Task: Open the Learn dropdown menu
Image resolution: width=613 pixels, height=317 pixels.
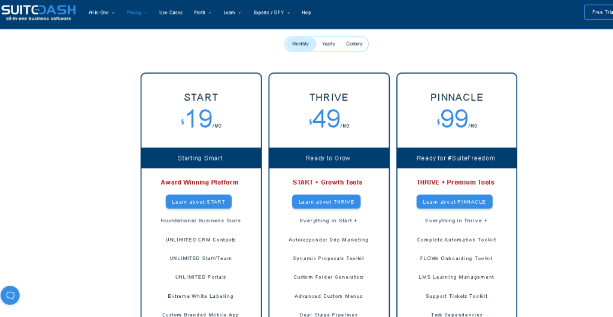Action: click(232, 13)
